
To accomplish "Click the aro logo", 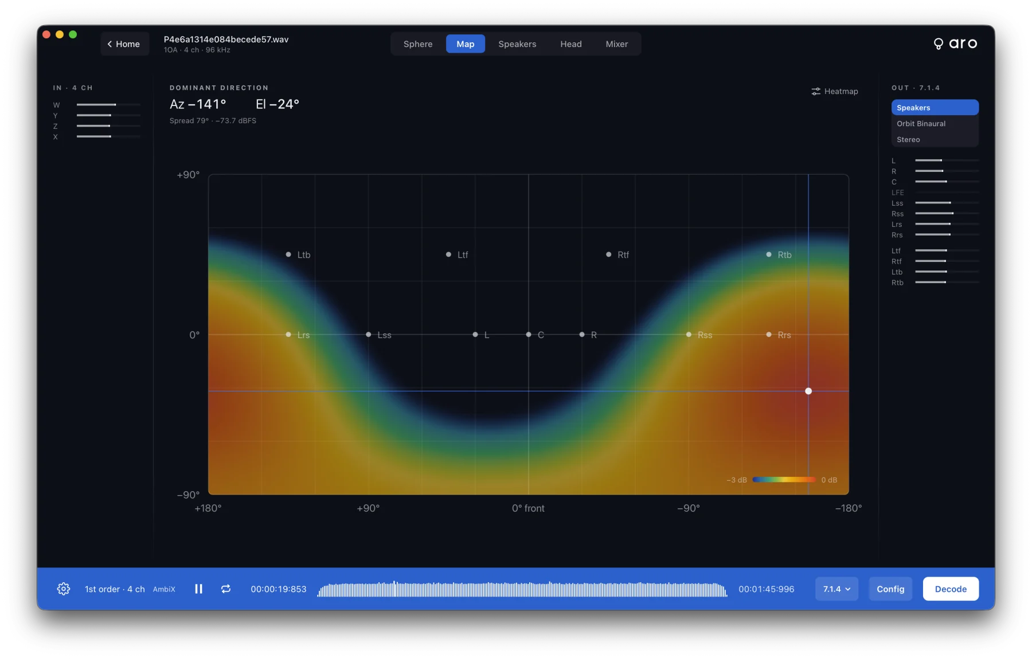I will 955,44.
